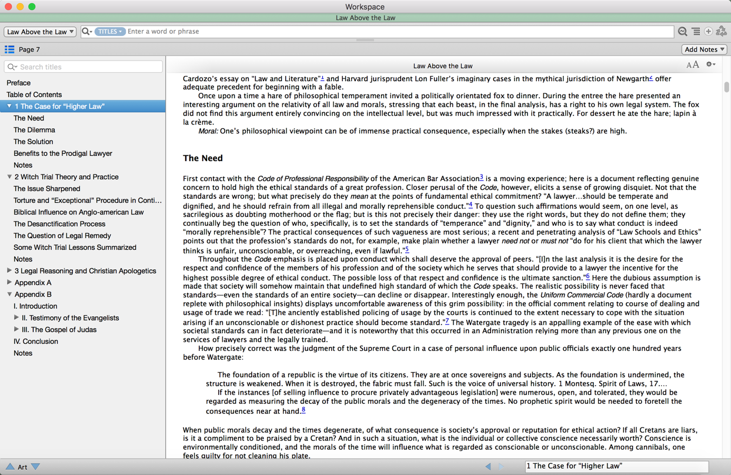The height and width of the screenshot is (475, 731).
Task: Open footnote 4 after reprehensible conduct
Action: [x=470, y=205]
